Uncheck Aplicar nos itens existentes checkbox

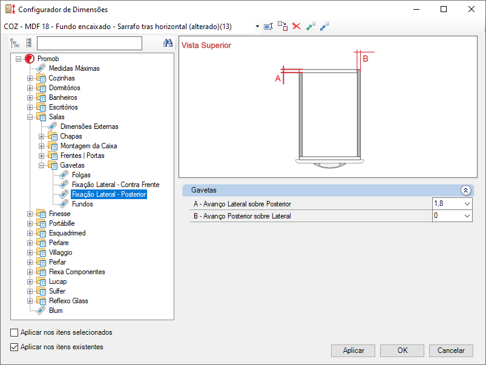[15, 347]
